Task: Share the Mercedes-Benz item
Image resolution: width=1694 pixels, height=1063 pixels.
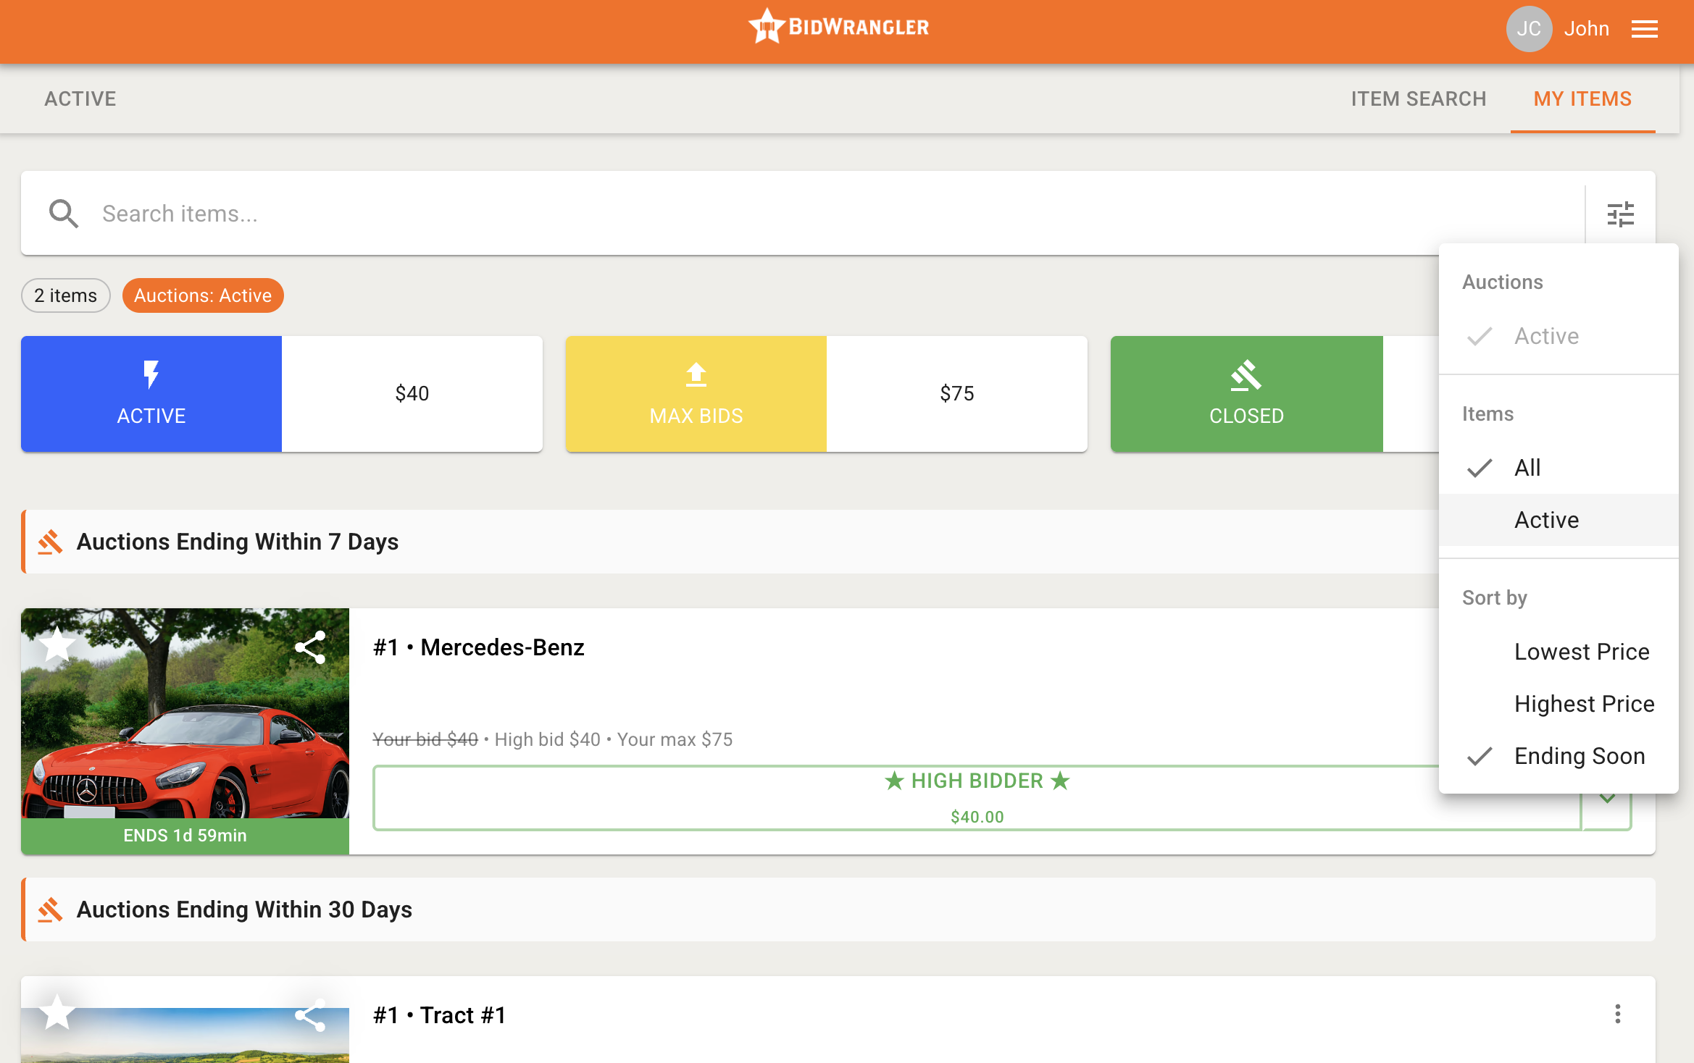Action: click(310, 647)
